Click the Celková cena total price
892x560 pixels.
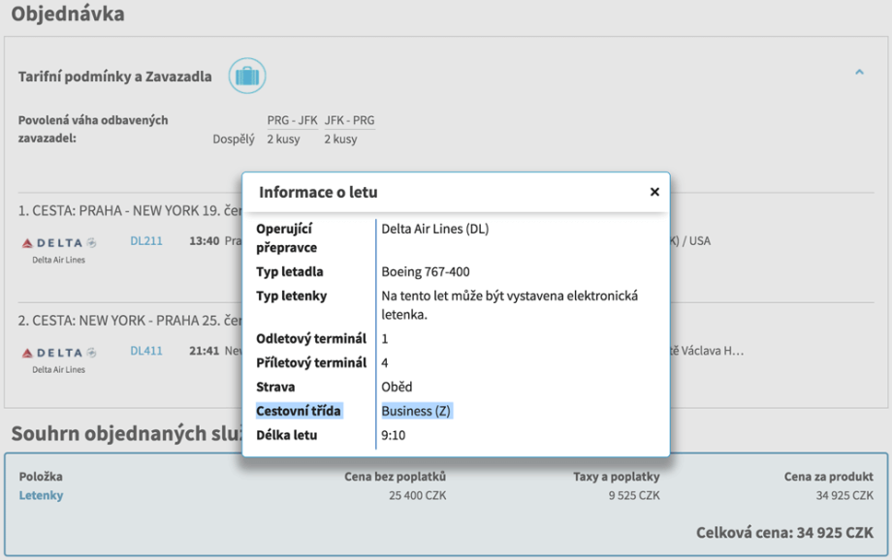click(784, 533)
